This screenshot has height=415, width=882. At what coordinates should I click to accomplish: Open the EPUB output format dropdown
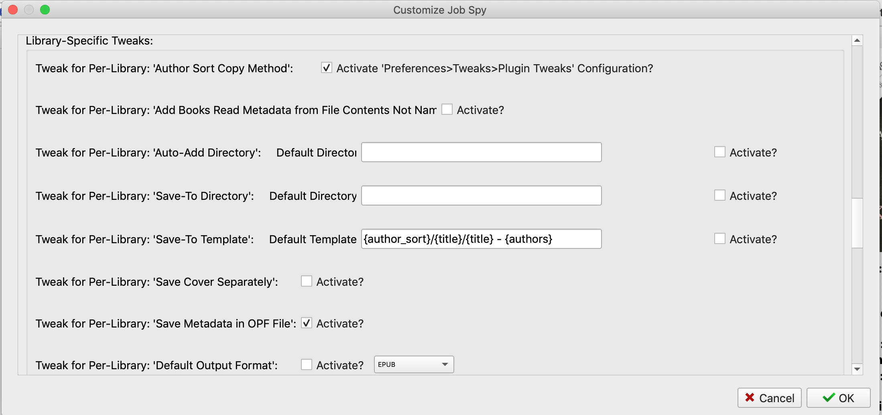[x=414, y=364]
